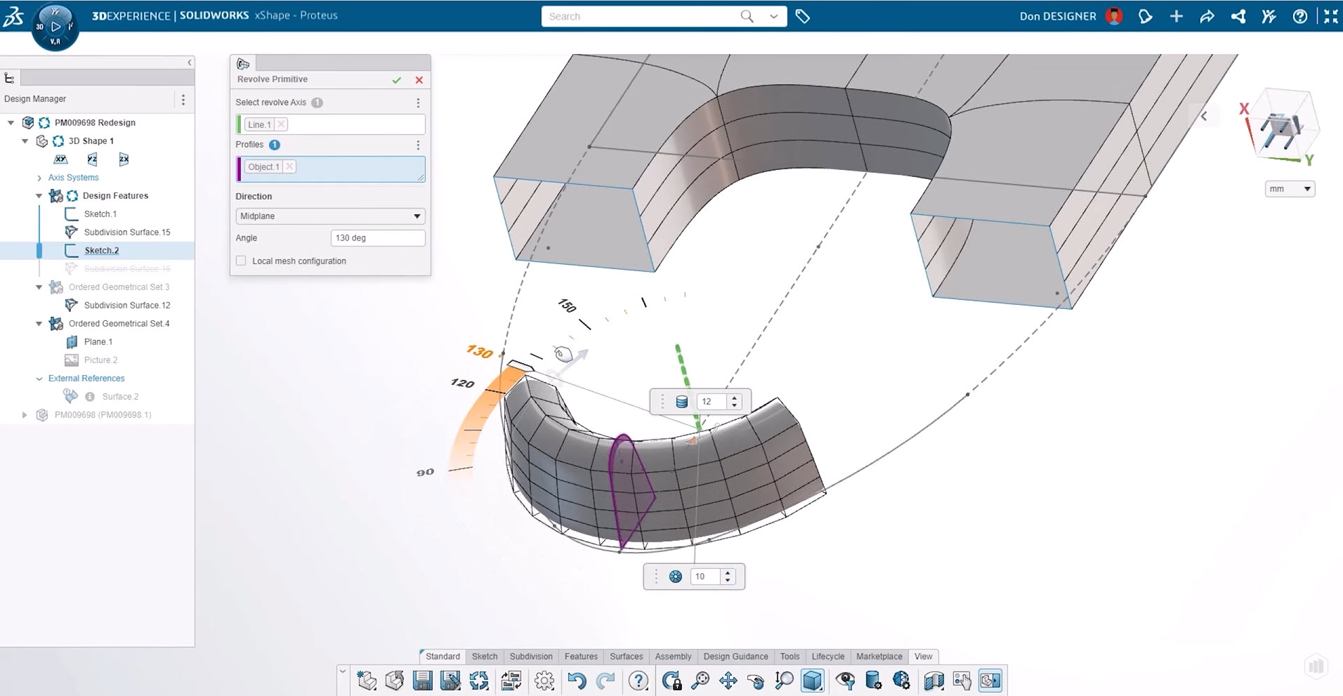Click the Update (circular arrows) toolbar icon
The width and height of the screenshot is (1343, 696).
click(479, 681)
